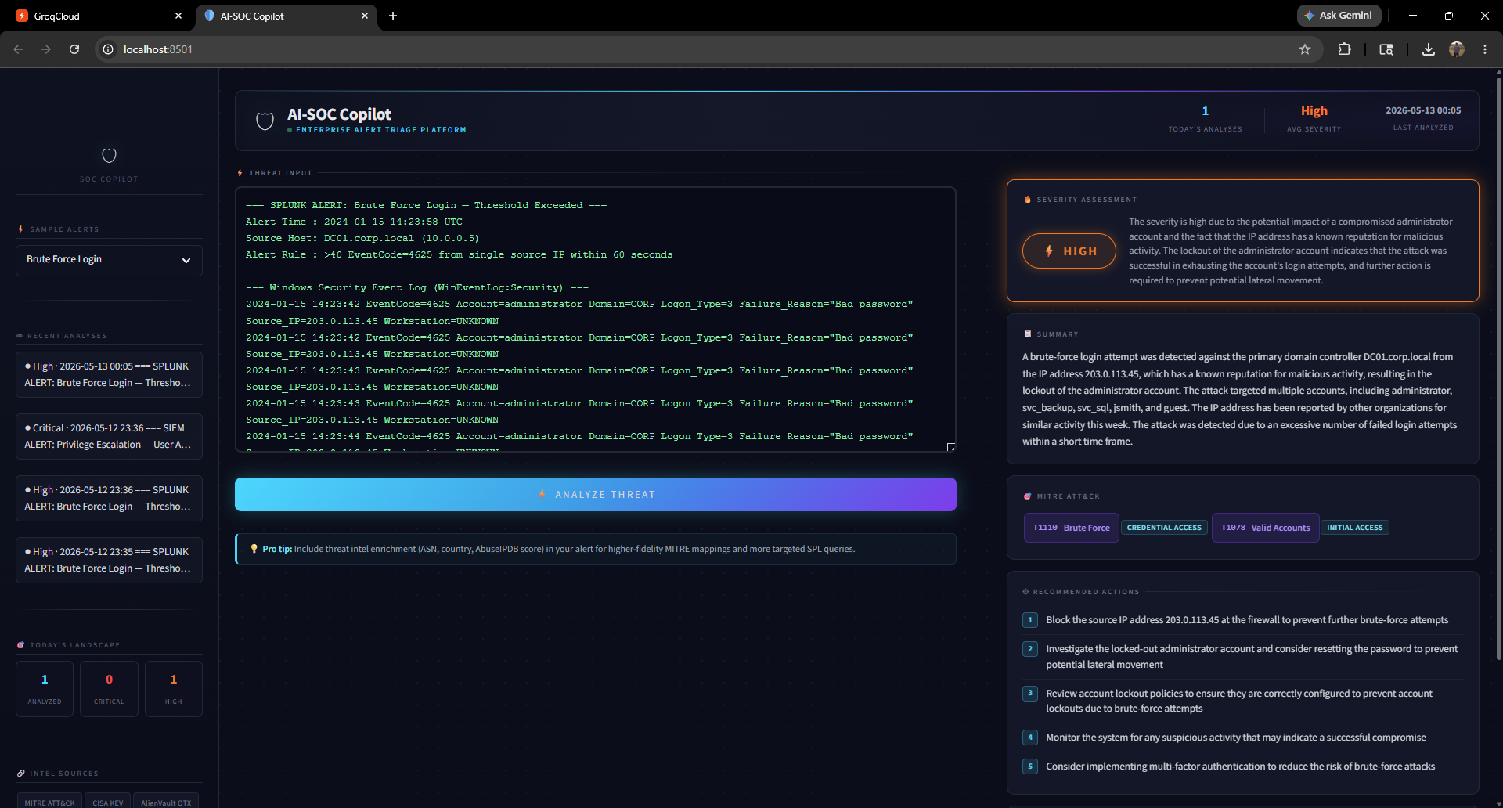Viewport: 1503px width, 808px height.
Task: Click the localhost:8501 address bar
Action: tap(708, 49)
